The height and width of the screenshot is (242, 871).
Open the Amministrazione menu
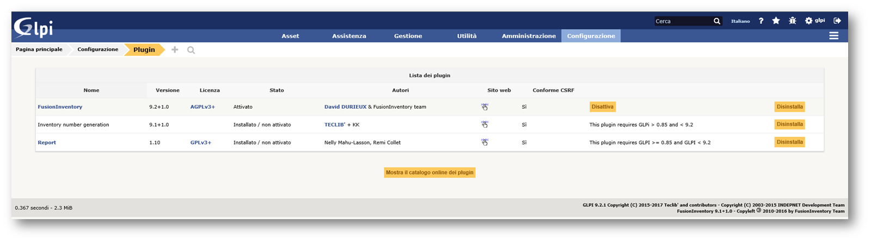(529, 36)
